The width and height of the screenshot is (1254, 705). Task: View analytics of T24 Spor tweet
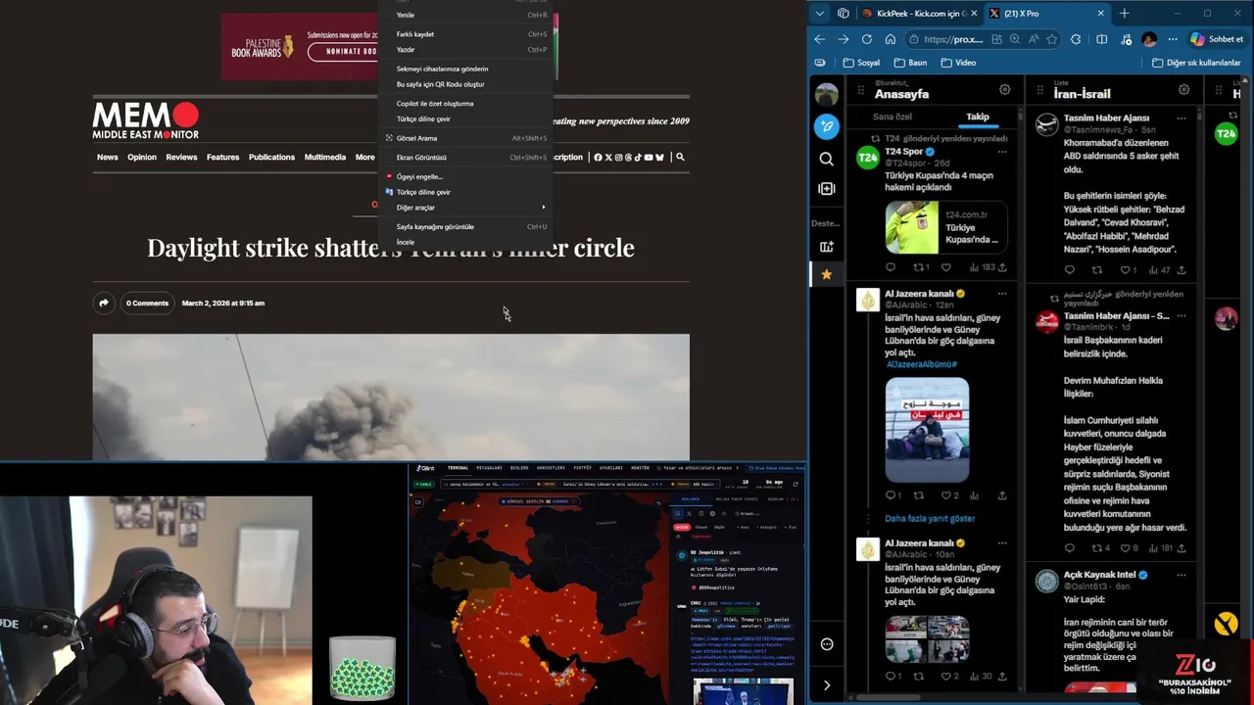coord(981,267)
